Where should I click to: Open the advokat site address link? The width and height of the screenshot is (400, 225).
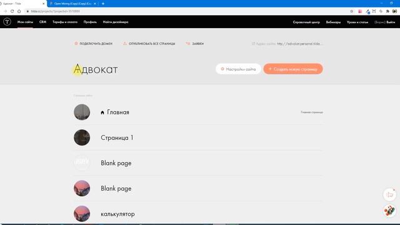click(x=300, y=44)
